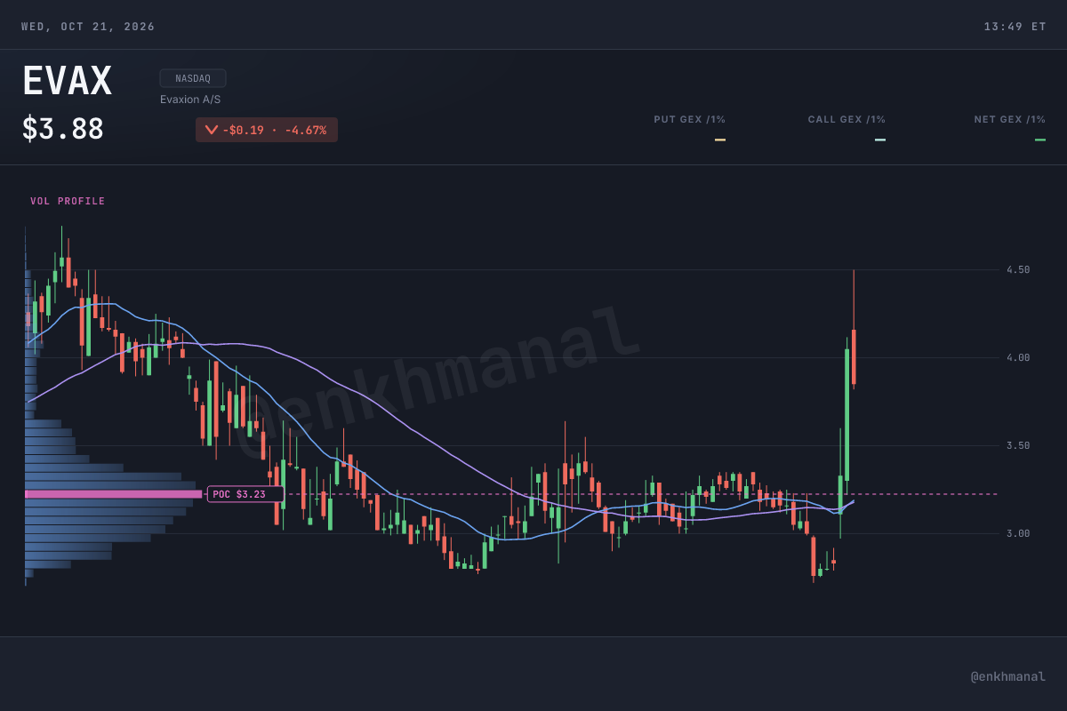Click the NET GEX green dash value
1067x711 pixels.
coord(1040,140)
